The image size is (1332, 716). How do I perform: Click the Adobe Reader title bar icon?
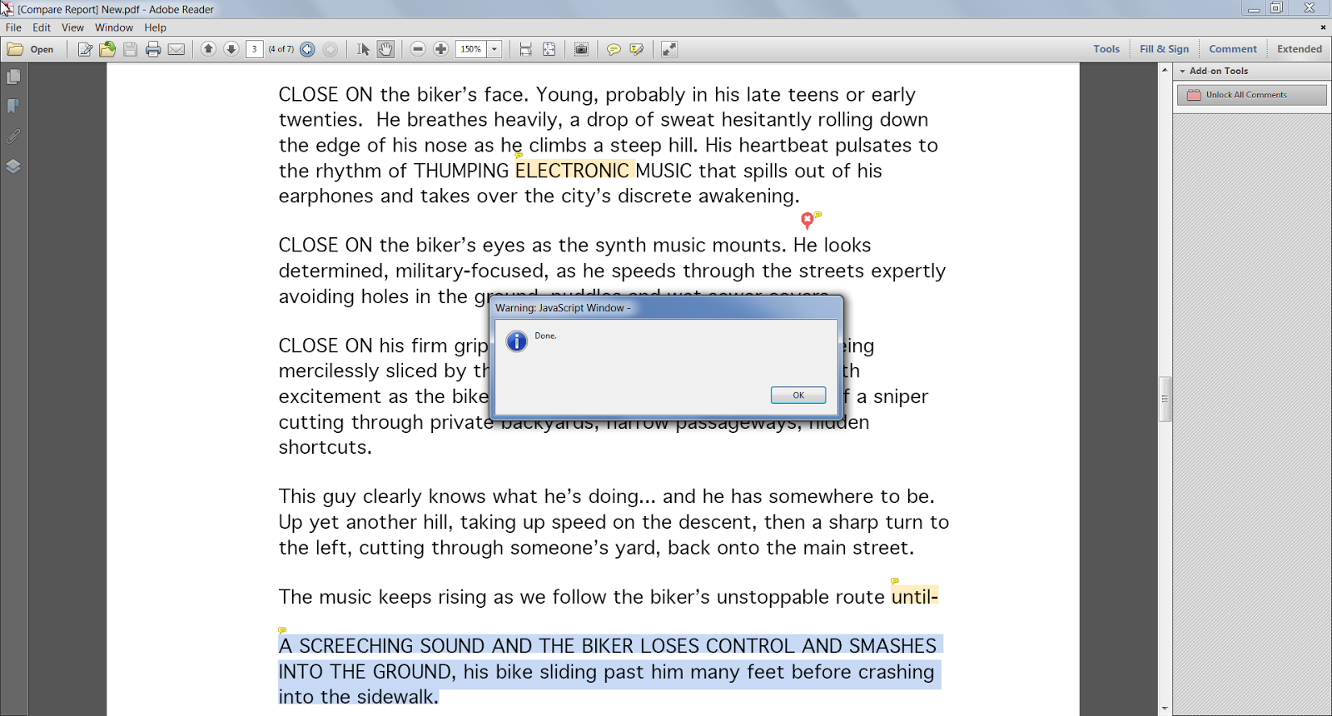pyautogui.click(x=7, y=9)
